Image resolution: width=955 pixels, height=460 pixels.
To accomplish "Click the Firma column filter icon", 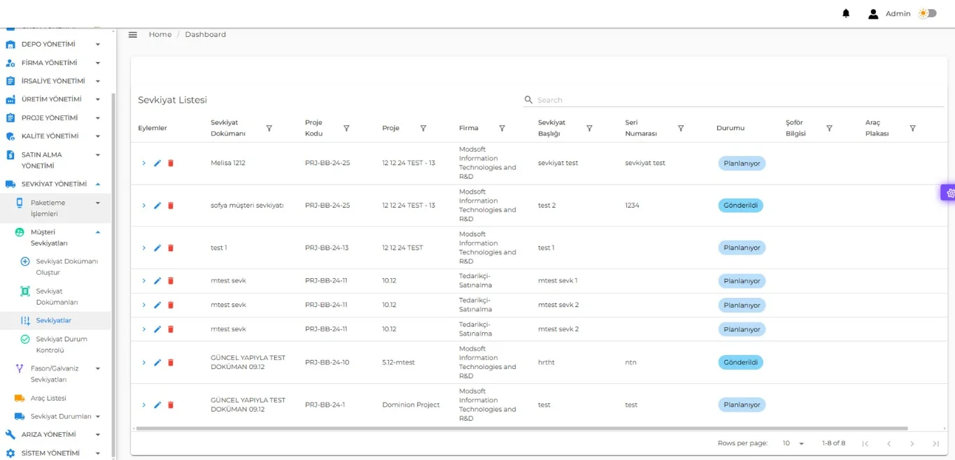I will point(502,129).
